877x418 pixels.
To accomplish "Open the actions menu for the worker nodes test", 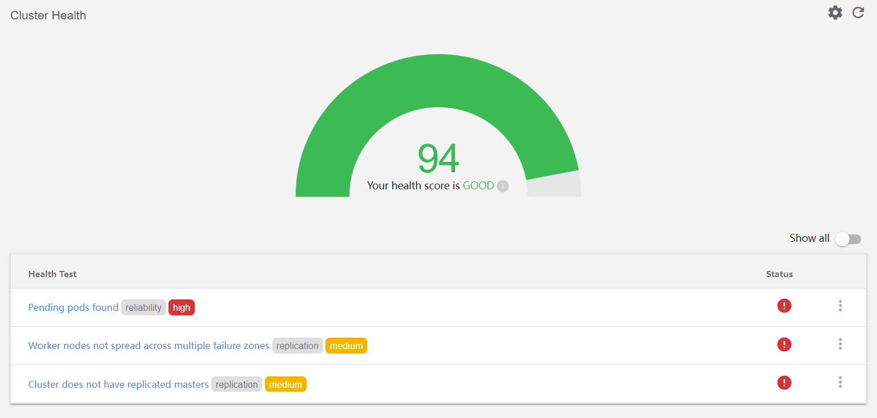I will point(840,344).
